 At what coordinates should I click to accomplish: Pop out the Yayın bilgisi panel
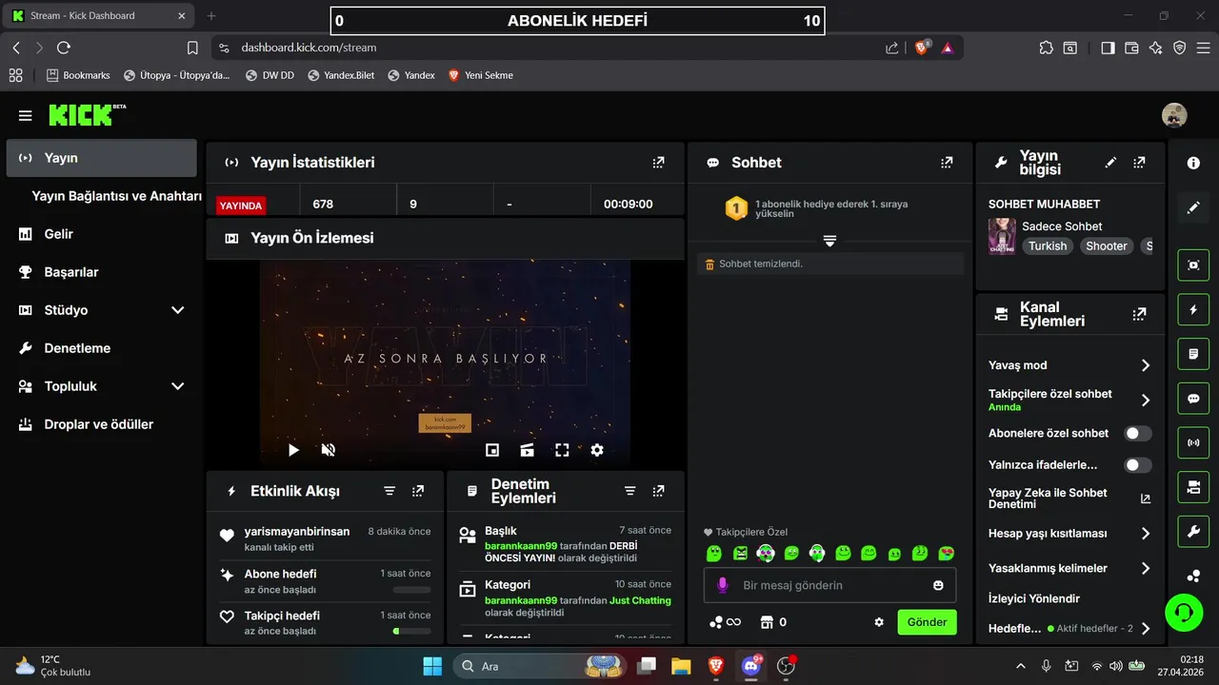[1139, 163]
